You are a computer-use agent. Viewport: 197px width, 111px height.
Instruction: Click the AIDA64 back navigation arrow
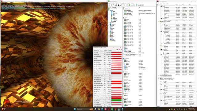click(109, 5)
